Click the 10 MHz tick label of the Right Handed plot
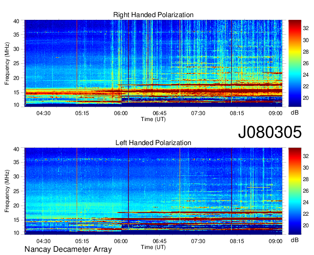Screen dimensions: 314x255 click(16, 105)
